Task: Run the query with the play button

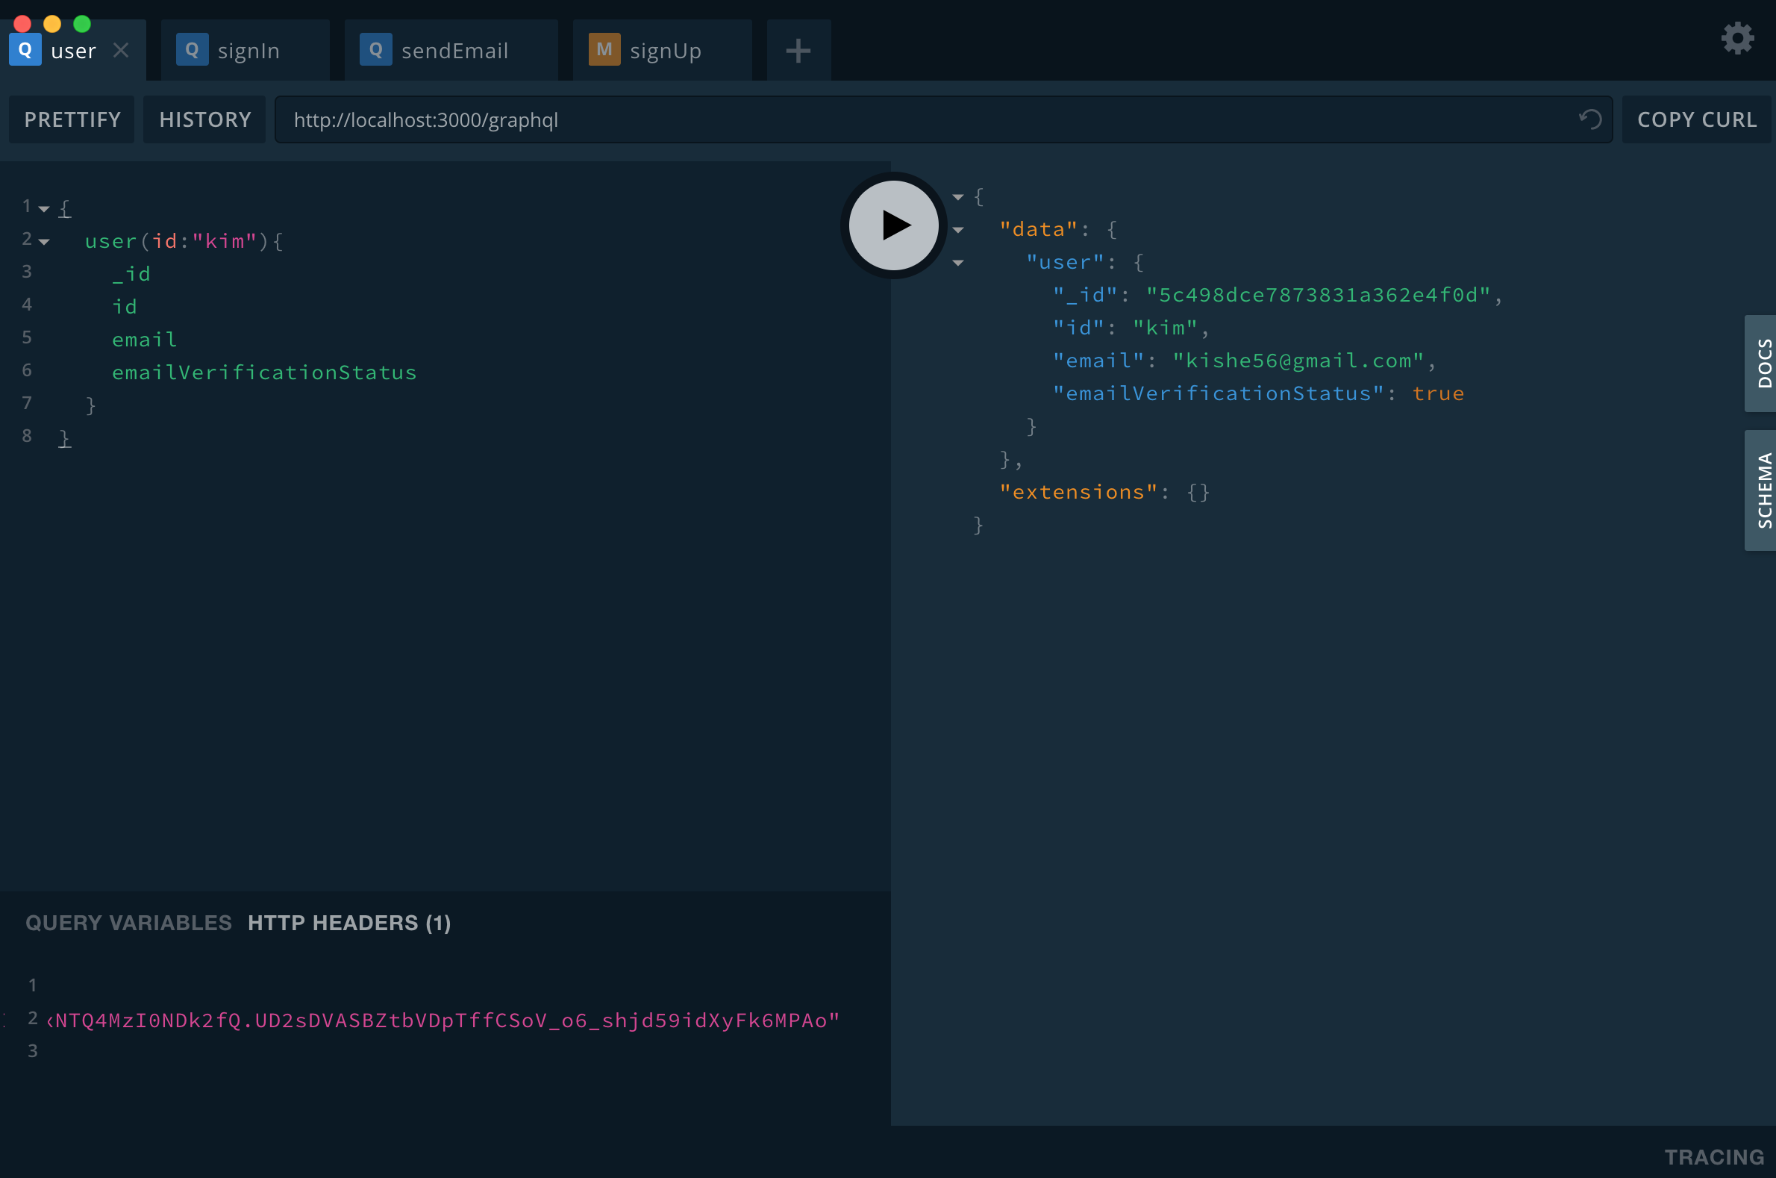Action: click(x=893, y=225)
